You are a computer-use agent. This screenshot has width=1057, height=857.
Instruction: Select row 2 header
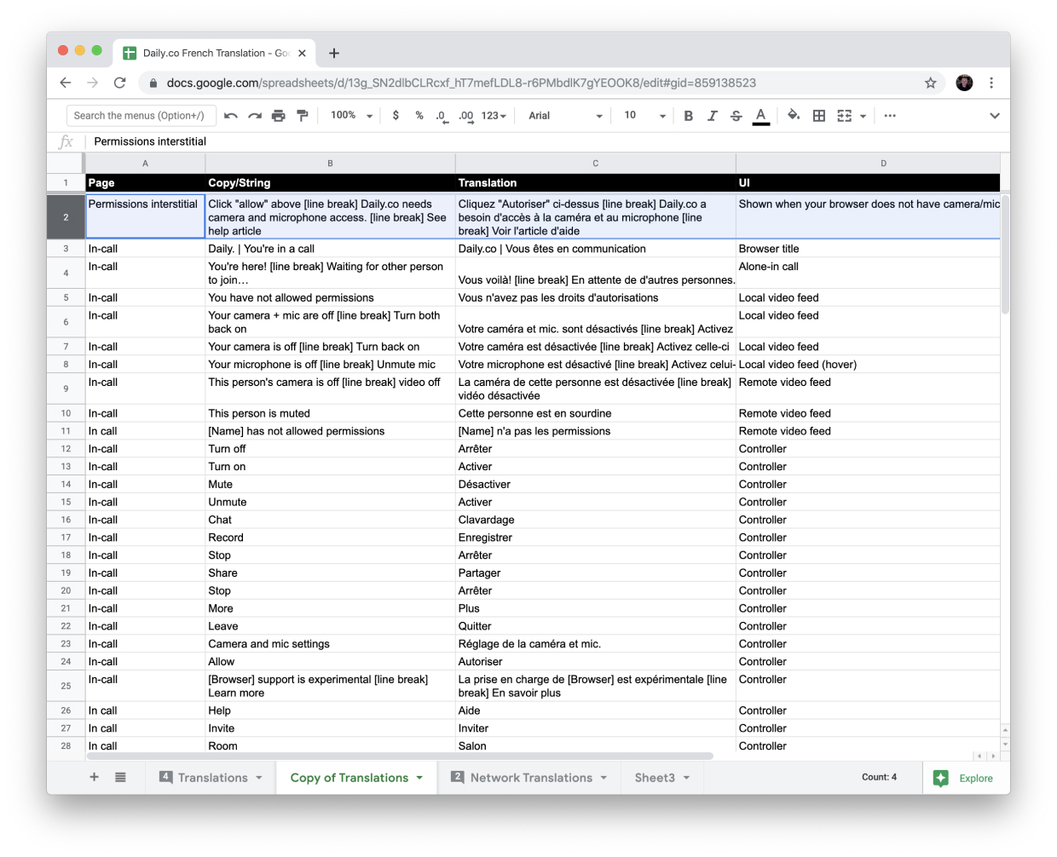(x=66, y=217)
